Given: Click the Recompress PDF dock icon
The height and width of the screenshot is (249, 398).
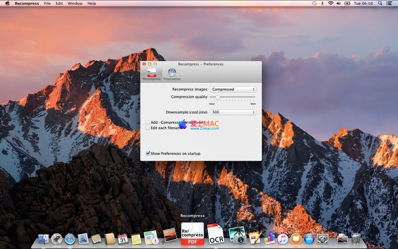Looking at the screenshot, I should click(x=192, y=234).
